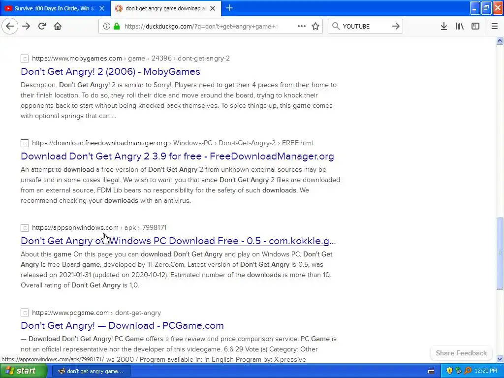Bookmark this page with the star icon
This screenshot has height=378, width=504.
tap(315, 26)
